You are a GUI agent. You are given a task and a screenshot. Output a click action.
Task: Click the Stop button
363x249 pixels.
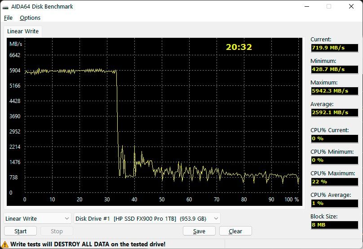pos(57,231)
